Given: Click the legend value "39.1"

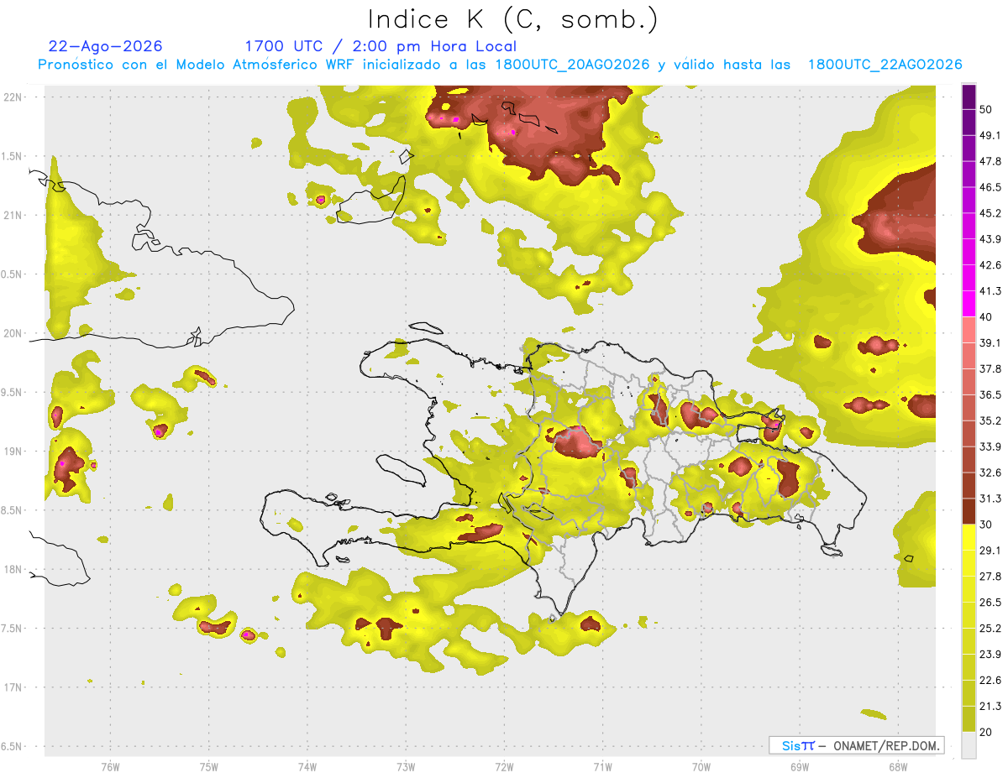Looking at the screenshot, I should (x=990, y=342).
